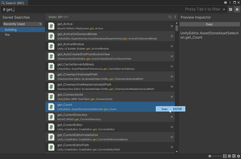
Task: Toggle favorite star for get_CurrentEditor
Action: pyautogui.click(x=172, y=127)
